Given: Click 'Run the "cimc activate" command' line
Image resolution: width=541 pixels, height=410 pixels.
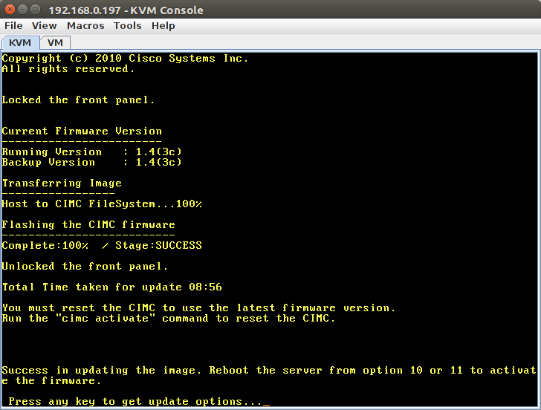Looking at the screenshot, I should coord(169,318).
